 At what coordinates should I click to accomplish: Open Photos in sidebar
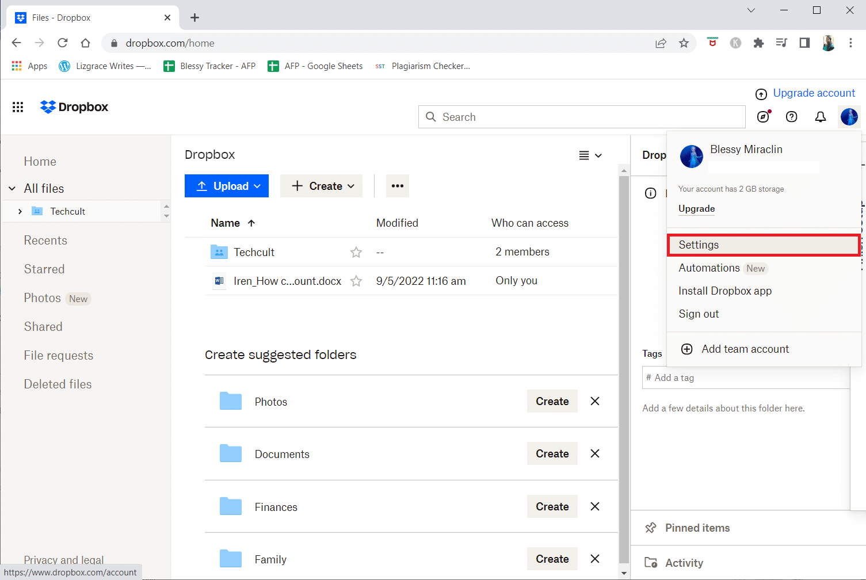pos(43,298)
